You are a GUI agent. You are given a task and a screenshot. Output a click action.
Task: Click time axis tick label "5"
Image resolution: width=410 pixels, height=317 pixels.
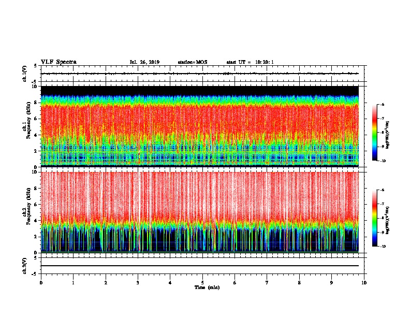click(202, 283)
